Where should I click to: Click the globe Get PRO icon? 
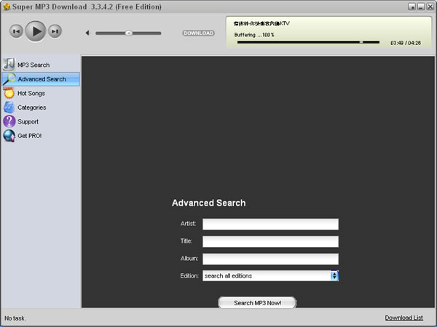tap(9, 136)
